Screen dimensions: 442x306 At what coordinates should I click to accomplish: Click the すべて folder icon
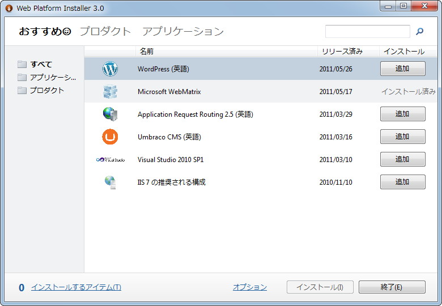click(22, 64)
